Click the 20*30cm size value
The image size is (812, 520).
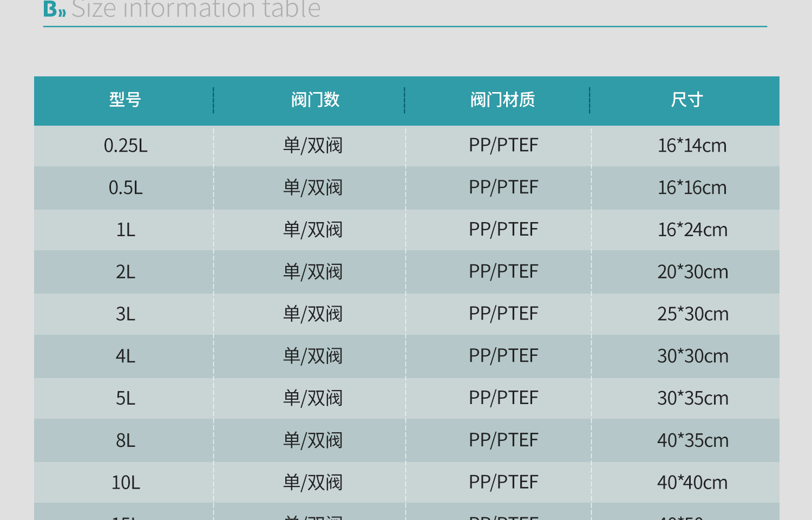(x=692, y=272)
